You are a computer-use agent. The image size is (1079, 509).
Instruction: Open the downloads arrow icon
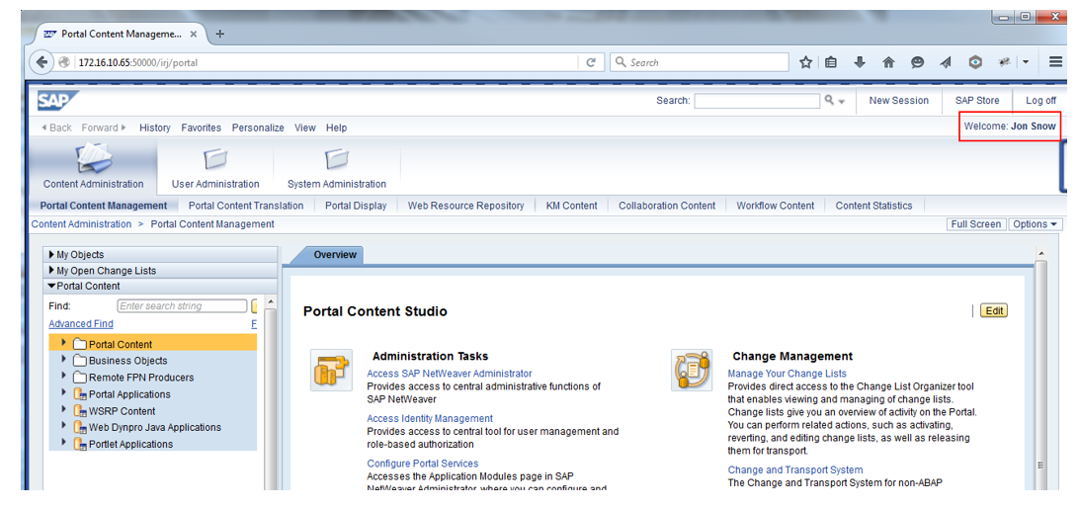pyautogui.click(x=860, y=62)
